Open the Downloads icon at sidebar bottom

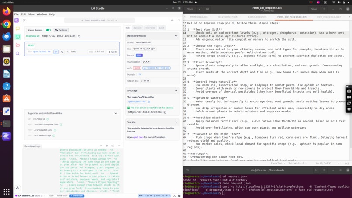[17, 188]
